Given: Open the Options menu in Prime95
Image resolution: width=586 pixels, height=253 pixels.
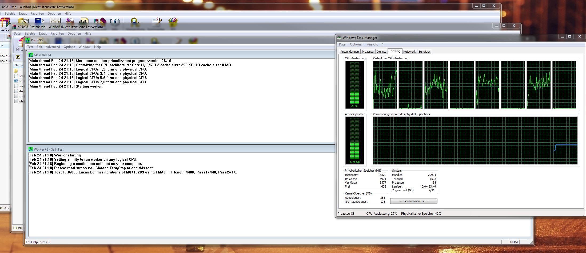Looking at the screenshot, I should pyautogui.click(x=69, y=47).
